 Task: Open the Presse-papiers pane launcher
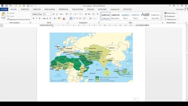(x=30, y=23)
